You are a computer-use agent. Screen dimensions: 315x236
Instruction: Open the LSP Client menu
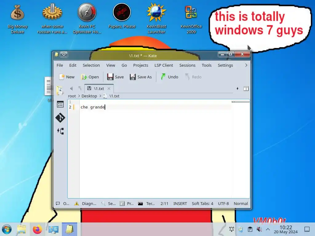tap(164, 65)
